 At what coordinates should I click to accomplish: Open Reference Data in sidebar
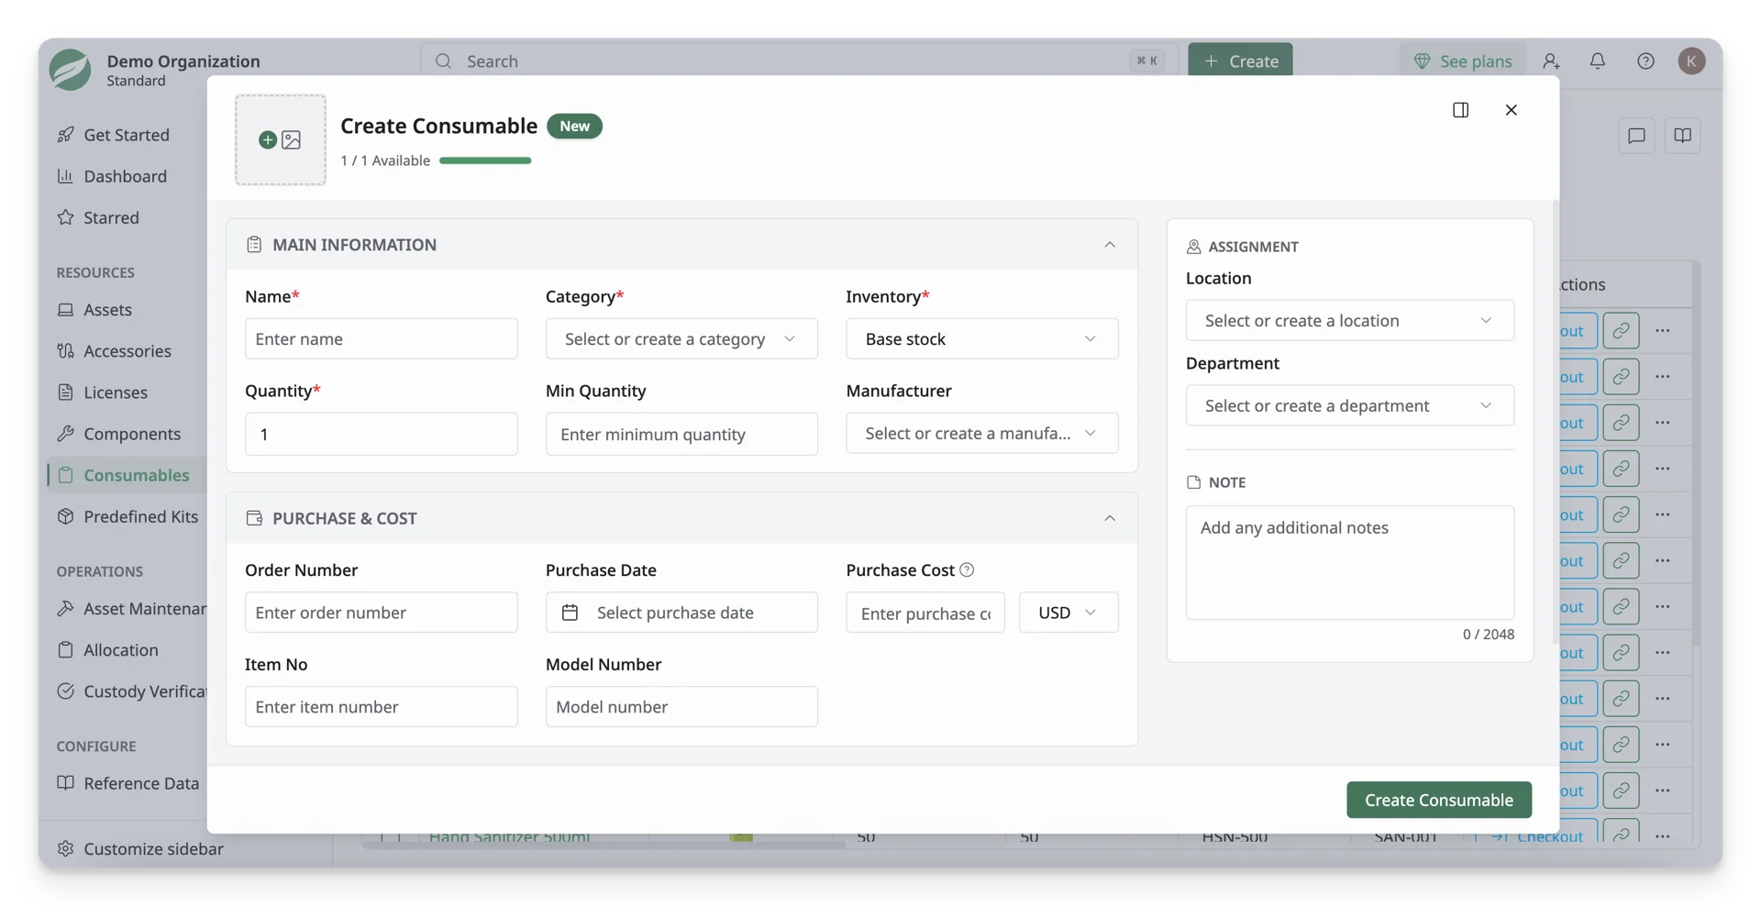point(141,783)
